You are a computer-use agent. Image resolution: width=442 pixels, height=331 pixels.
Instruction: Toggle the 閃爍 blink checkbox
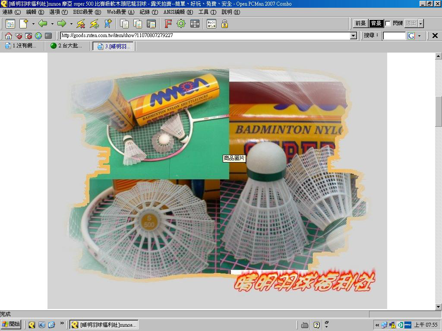[x=388, y=23]
